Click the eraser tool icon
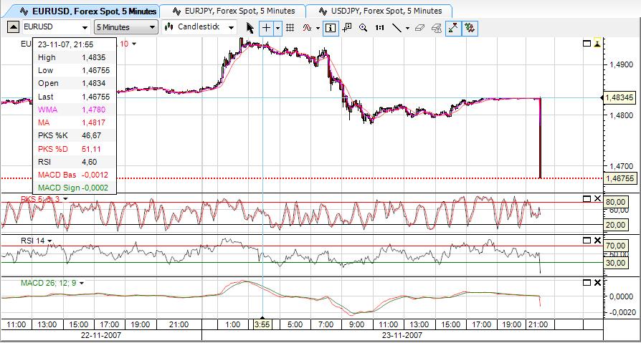 [x=419, y=27]
